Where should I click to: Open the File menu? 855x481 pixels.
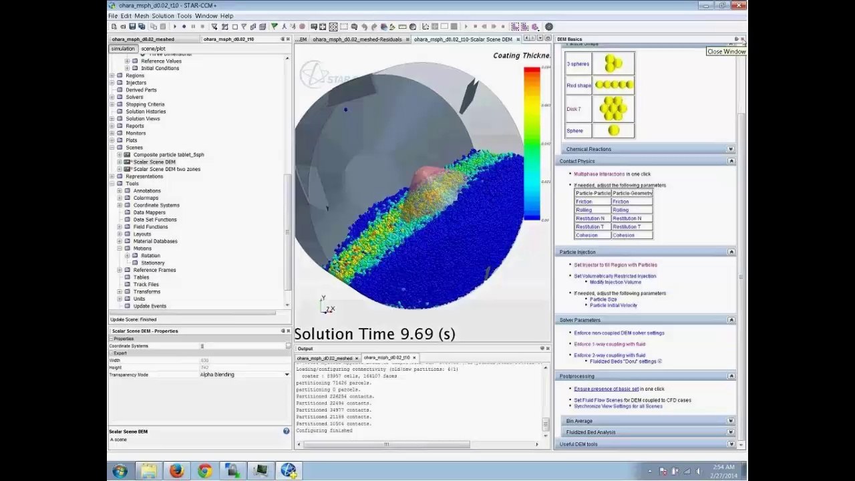(x=113, y=16)
